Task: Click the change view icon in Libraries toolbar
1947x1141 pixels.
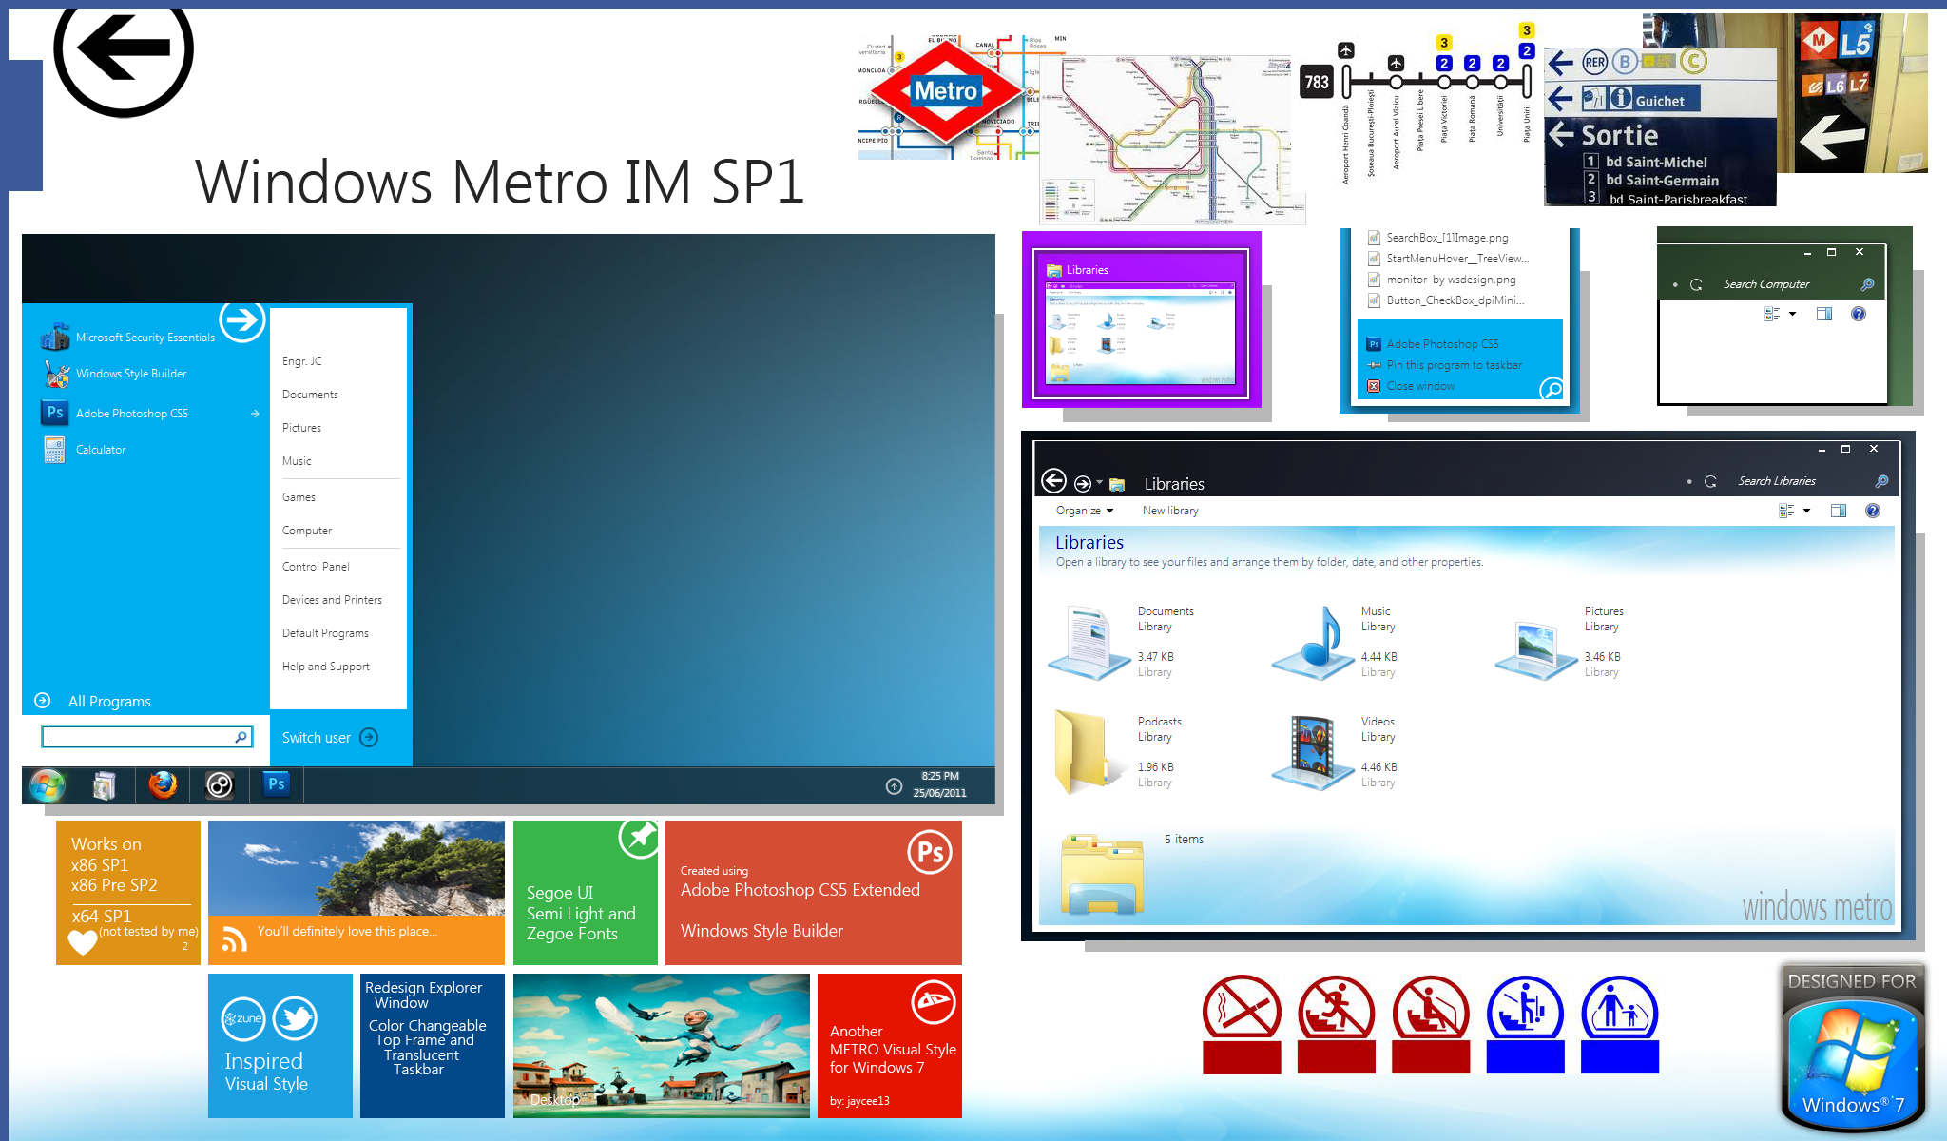Action: 1786,511
